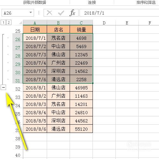Viewport: 159px width, 159px height.
Task: Click 广州店 in row 29
Action: point(58,63)
